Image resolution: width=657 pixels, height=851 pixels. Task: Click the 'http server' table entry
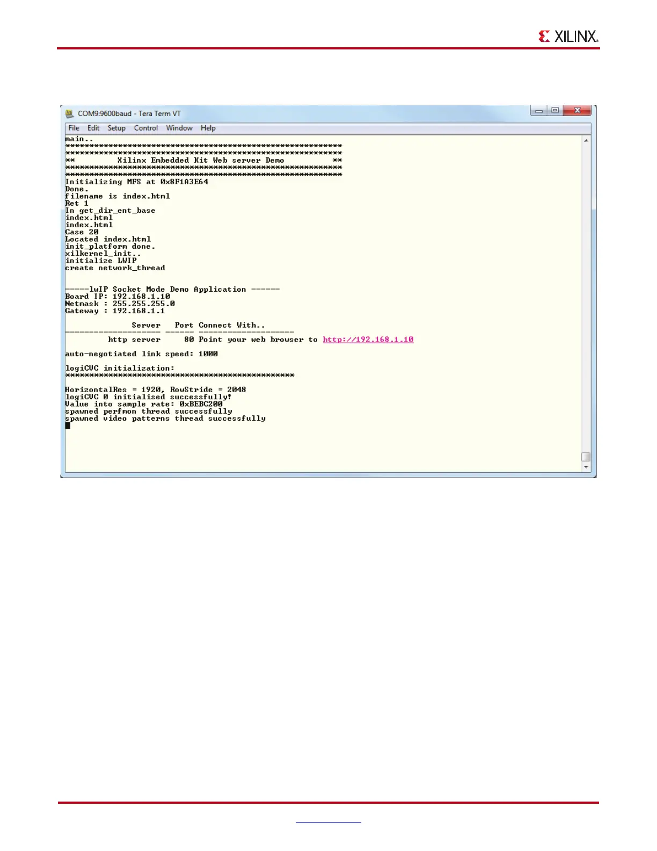pyautogui.click(x=134, y=340)
